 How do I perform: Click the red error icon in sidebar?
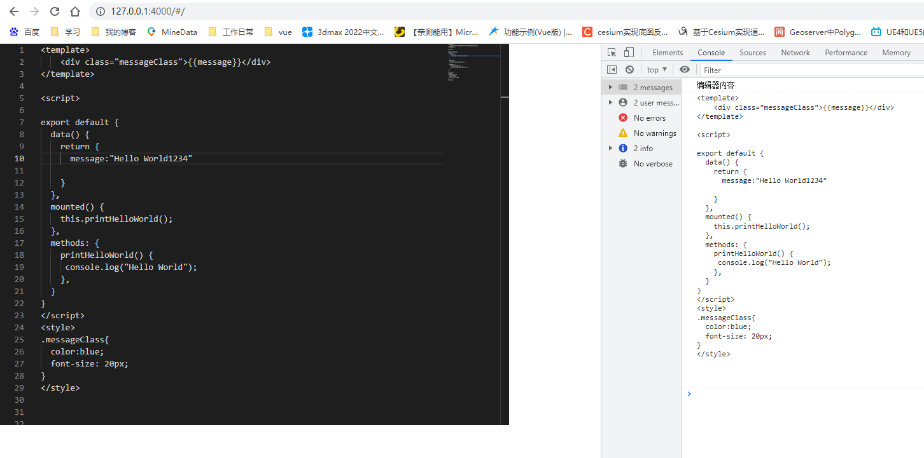pyautogui.click(x=623, y=118)
